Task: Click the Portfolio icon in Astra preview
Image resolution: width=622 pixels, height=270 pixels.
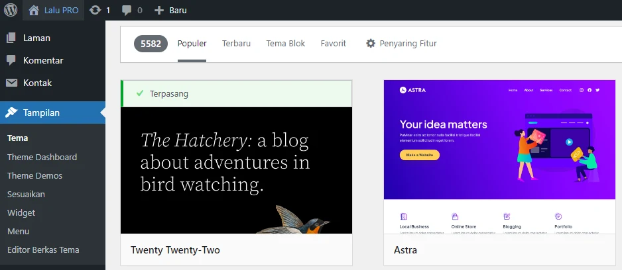Action: (558, 216)
